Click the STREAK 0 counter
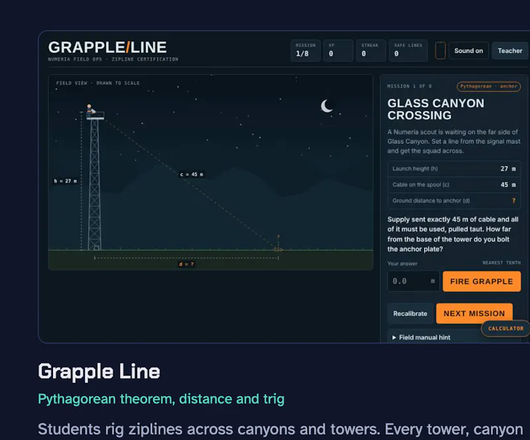Viewport: 530px width, 440px height. pyautogui.click(x=371, y=50)
